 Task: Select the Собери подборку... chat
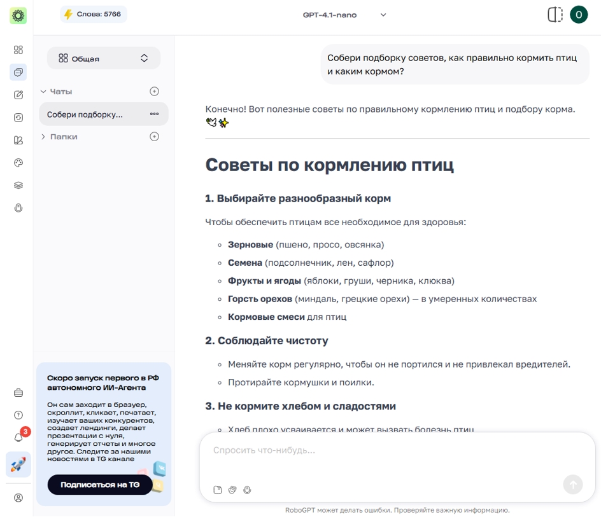pos(104,114)
